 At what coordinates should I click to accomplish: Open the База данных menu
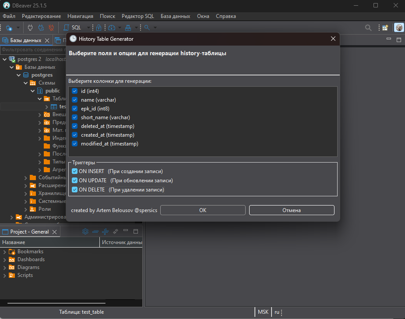click(x=176, y=16)
